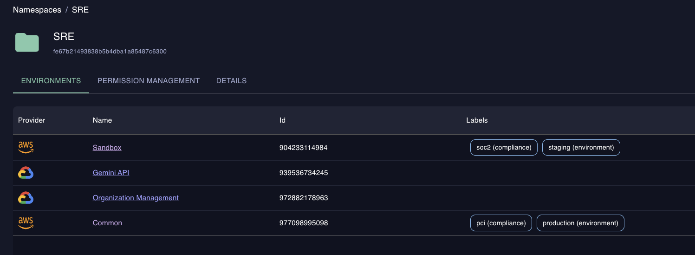This screenshot has width=695, height=255.
Task: Click the Google Cloud icon for Organization Management
Action: pos(26,198)
